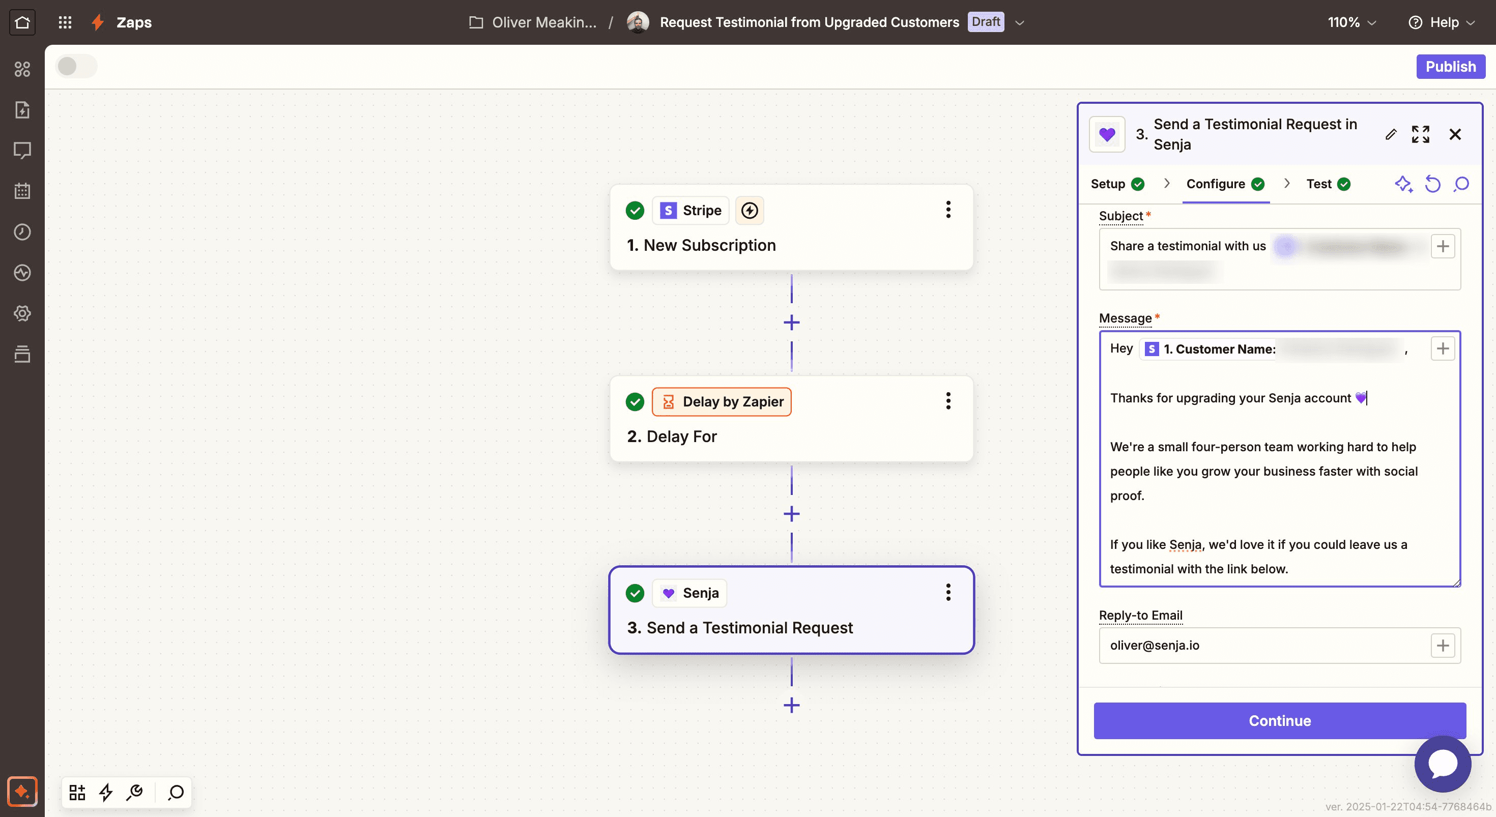Open the Zap file sidebar icon

[x=22, y=110]
